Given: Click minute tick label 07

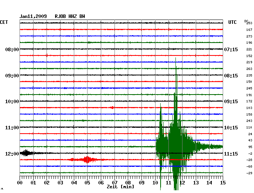Looking at the screenshot, I should 114,182.
